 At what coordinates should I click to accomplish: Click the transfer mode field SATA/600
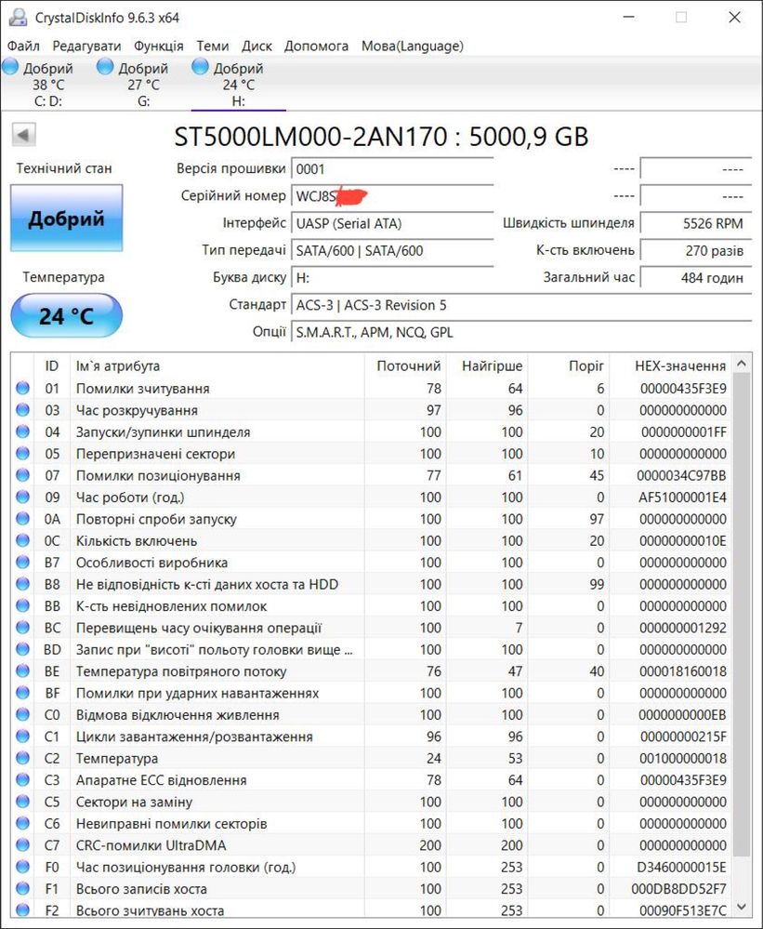coord(392,251)
